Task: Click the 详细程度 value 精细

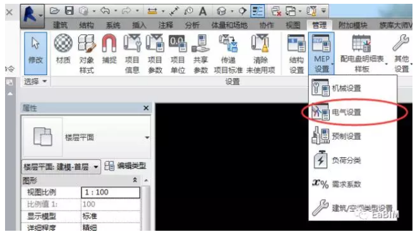Action: click(x=111, y=227)
